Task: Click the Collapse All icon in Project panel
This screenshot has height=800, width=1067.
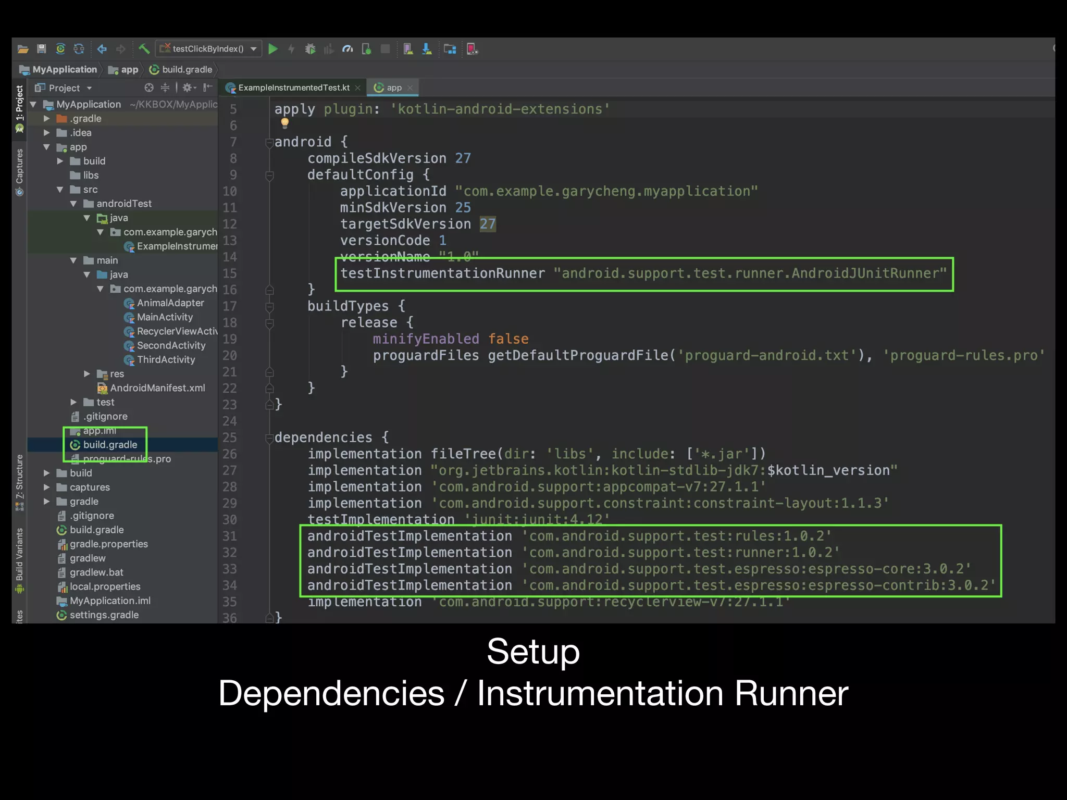Action: tap(165, 87)
